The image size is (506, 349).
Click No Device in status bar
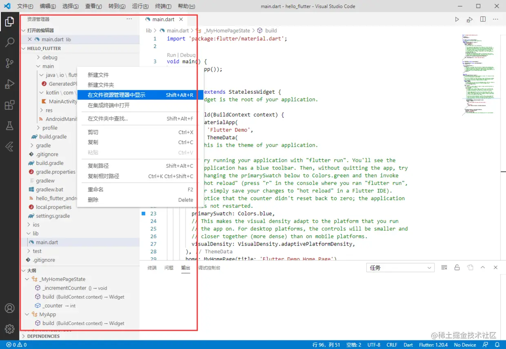click(x=465, y=345)
